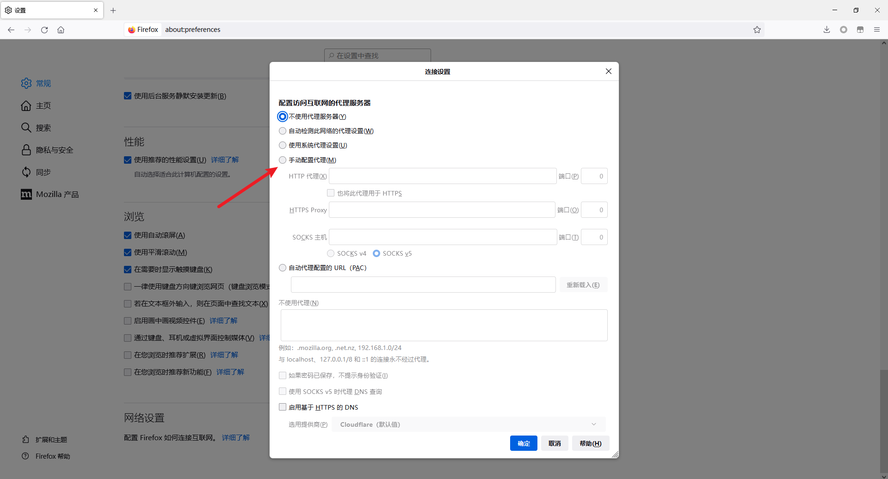Open the 搜索 settings category
The image size is (888, 479).
pyautogui.click(x=36, y=128)
